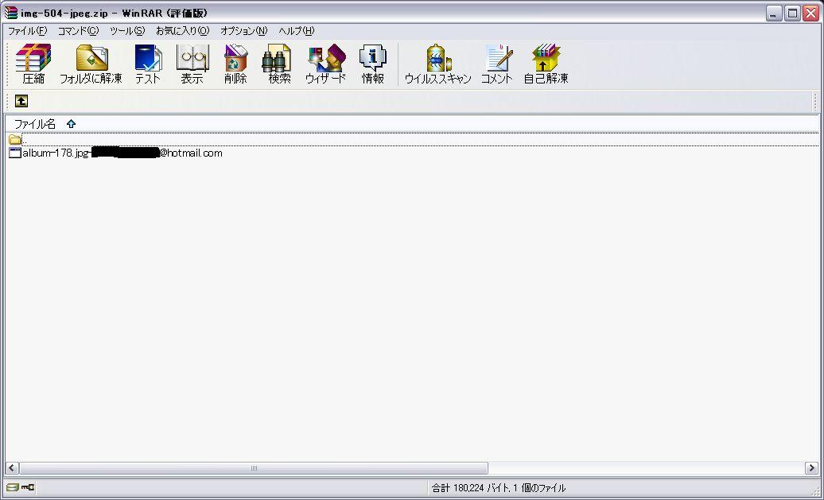Click the 自己解凍 (SFX) toolbar icon
The height and width of the screenshot is (500, 824).
point(546,64)
